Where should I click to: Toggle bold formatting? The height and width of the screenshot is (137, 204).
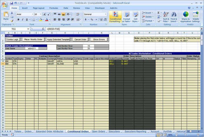(x=18, y=19)
